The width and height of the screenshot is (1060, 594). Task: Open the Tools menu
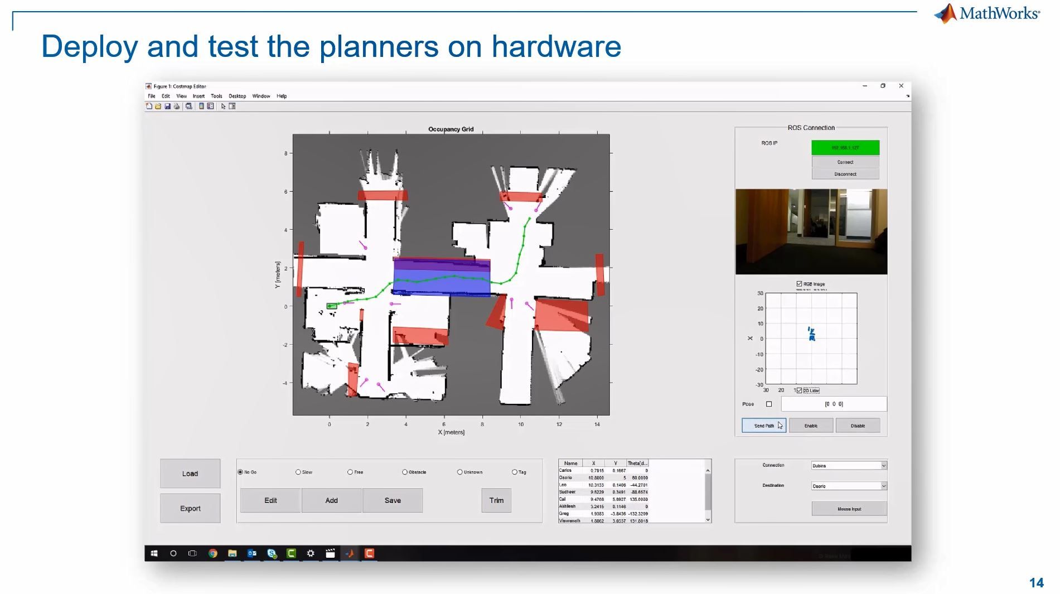point(216,96)
